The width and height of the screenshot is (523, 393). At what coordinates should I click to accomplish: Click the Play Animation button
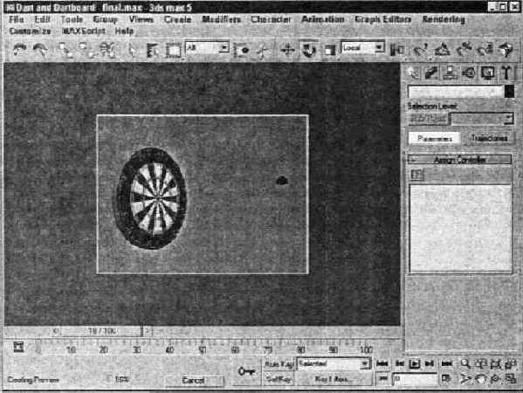pyautogui.click(x=414, y=363)
